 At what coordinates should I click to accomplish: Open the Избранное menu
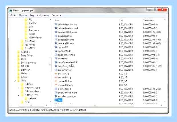pyautogui.click(x=43, y=15)
